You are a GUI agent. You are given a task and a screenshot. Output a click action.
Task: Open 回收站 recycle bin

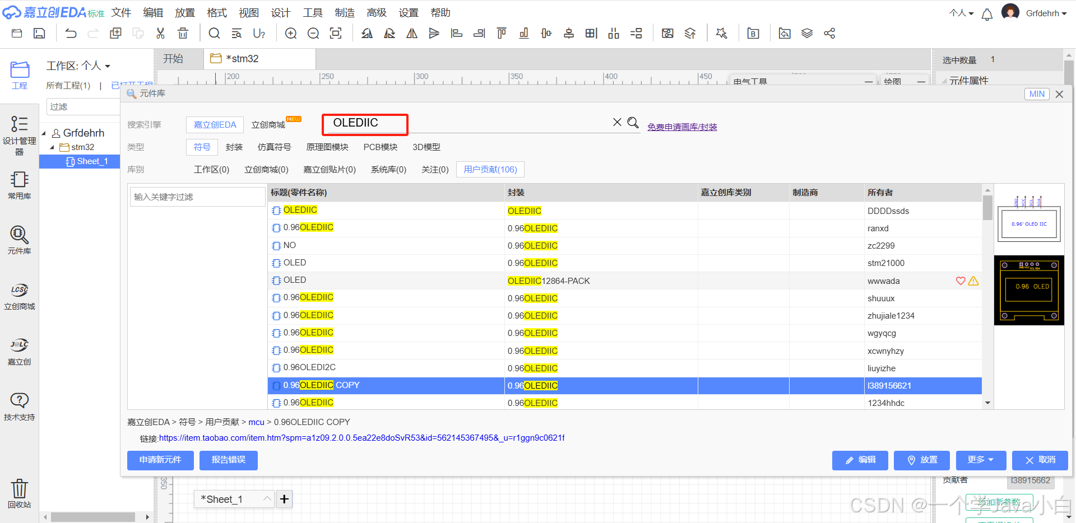point(20,493)
